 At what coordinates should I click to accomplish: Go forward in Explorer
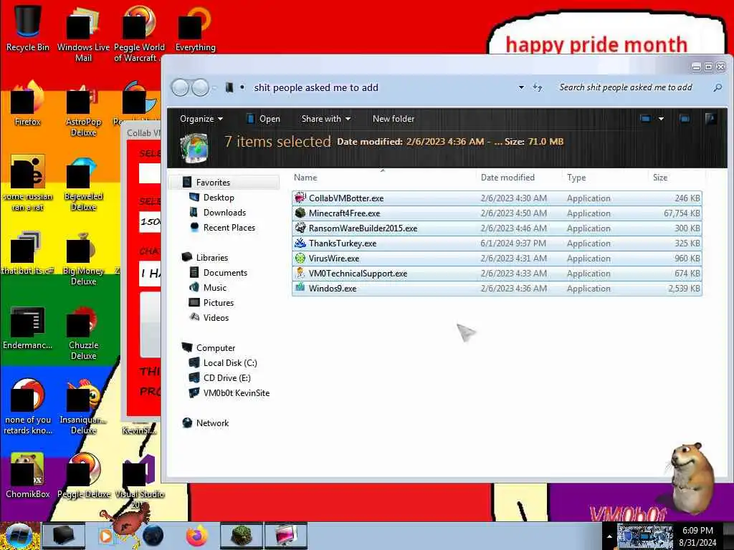point(201,87)
